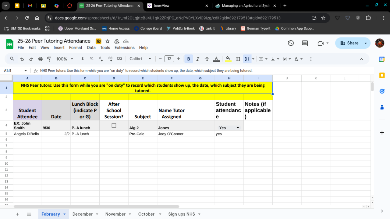Viewport: 390px width, 219px height.
Task: Open the Calibri font dropdown
Action: pos(140,59)
